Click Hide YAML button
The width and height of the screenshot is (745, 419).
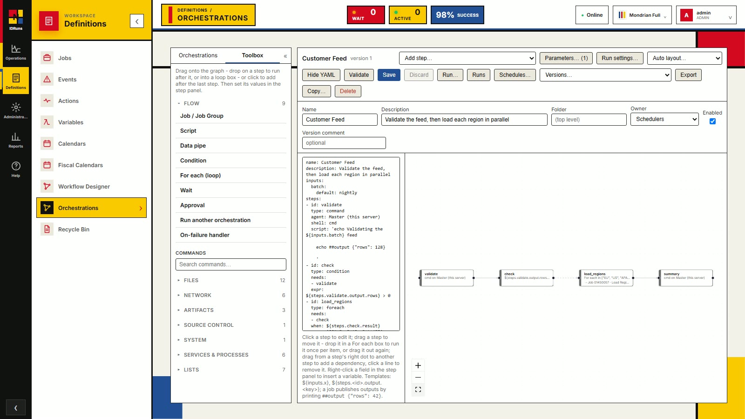coord(321,75)
